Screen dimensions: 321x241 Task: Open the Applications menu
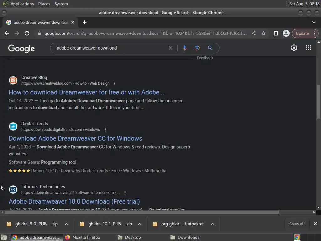click(22, 4)
